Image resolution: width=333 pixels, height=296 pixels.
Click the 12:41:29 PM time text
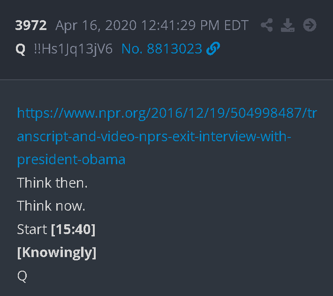[x=180, y=25]
